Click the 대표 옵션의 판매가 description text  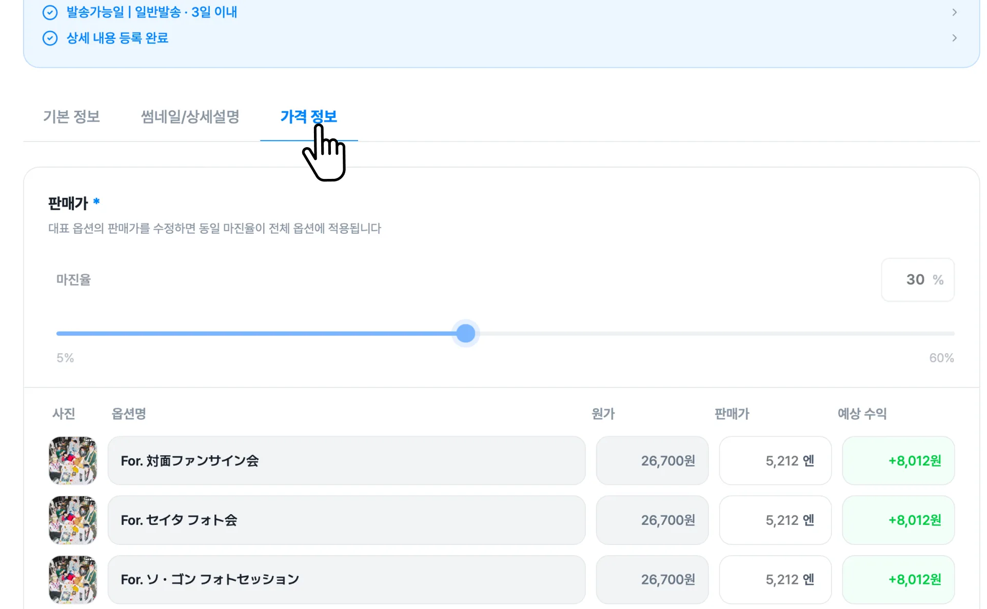(x=214, y=228)
